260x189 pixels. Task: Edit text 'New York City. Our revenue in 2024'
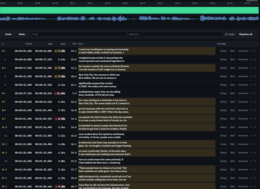[x=147, y=76]
